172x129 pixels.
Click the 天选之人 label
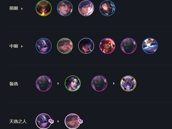[18, 121]
